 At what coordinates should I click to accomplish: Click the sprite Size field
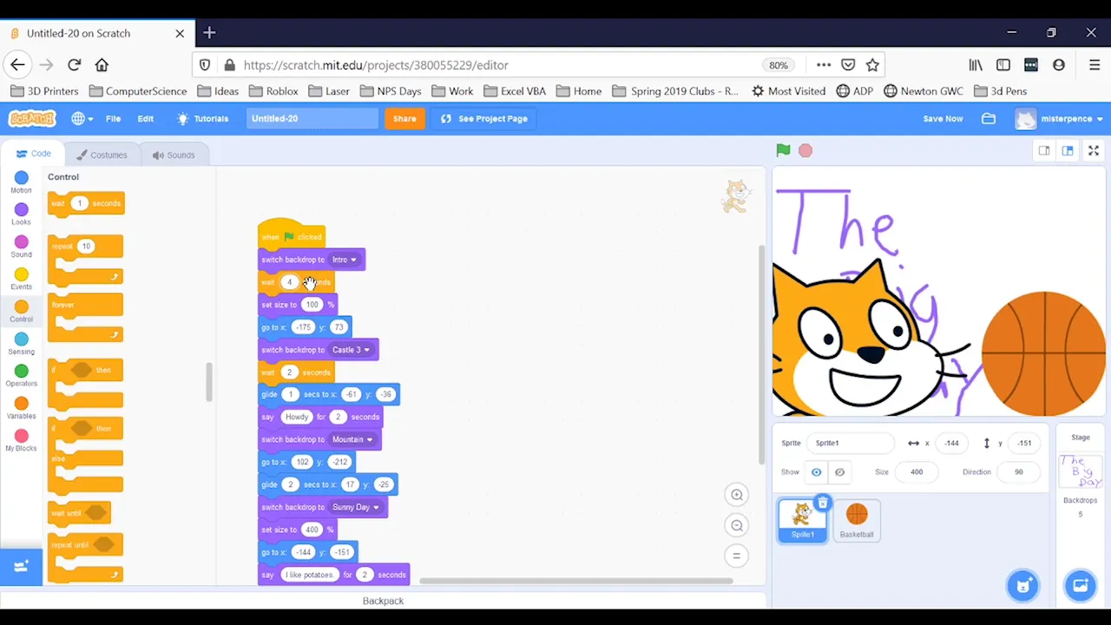(917, 472)
